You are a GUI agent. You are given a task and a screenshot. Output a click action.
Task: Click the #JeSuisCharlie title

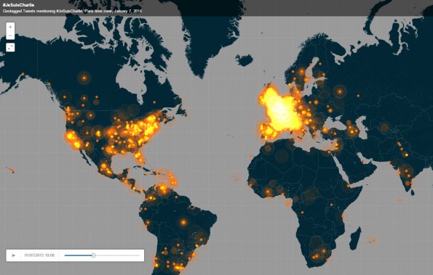click(18, 5)
